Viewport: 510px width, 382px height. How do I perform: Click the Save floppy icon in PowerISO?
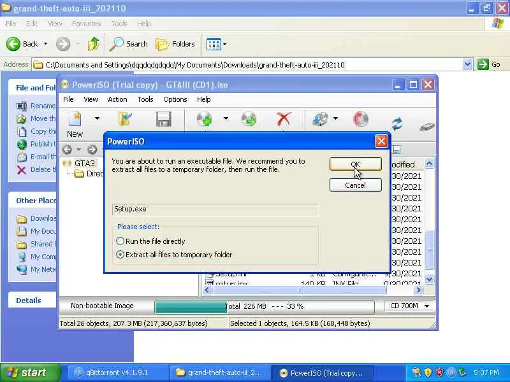[164, 119]
